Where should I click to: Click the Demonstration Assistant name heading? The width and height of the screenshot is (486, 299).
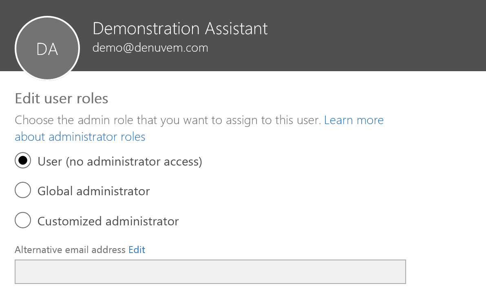click(x=180, y=29)
